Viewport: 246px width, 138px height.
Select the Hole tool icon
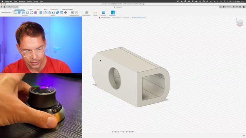pos(27,12)
